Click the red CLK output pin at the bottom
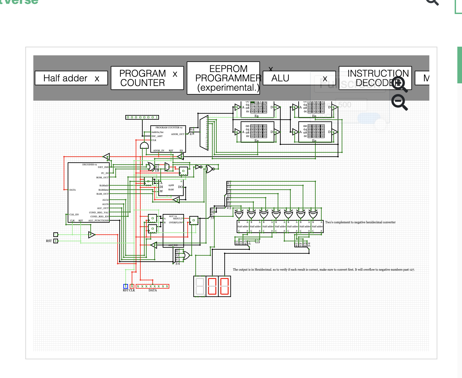Screen dimensions: 462x378 click(132, 286)
